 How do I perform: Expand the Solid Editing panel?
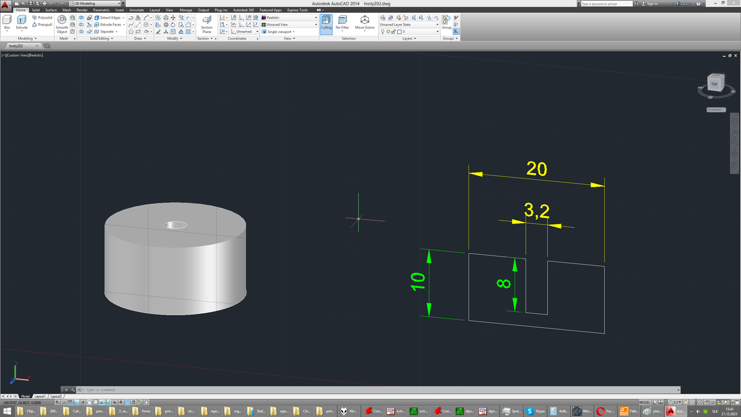coord(102,38)
